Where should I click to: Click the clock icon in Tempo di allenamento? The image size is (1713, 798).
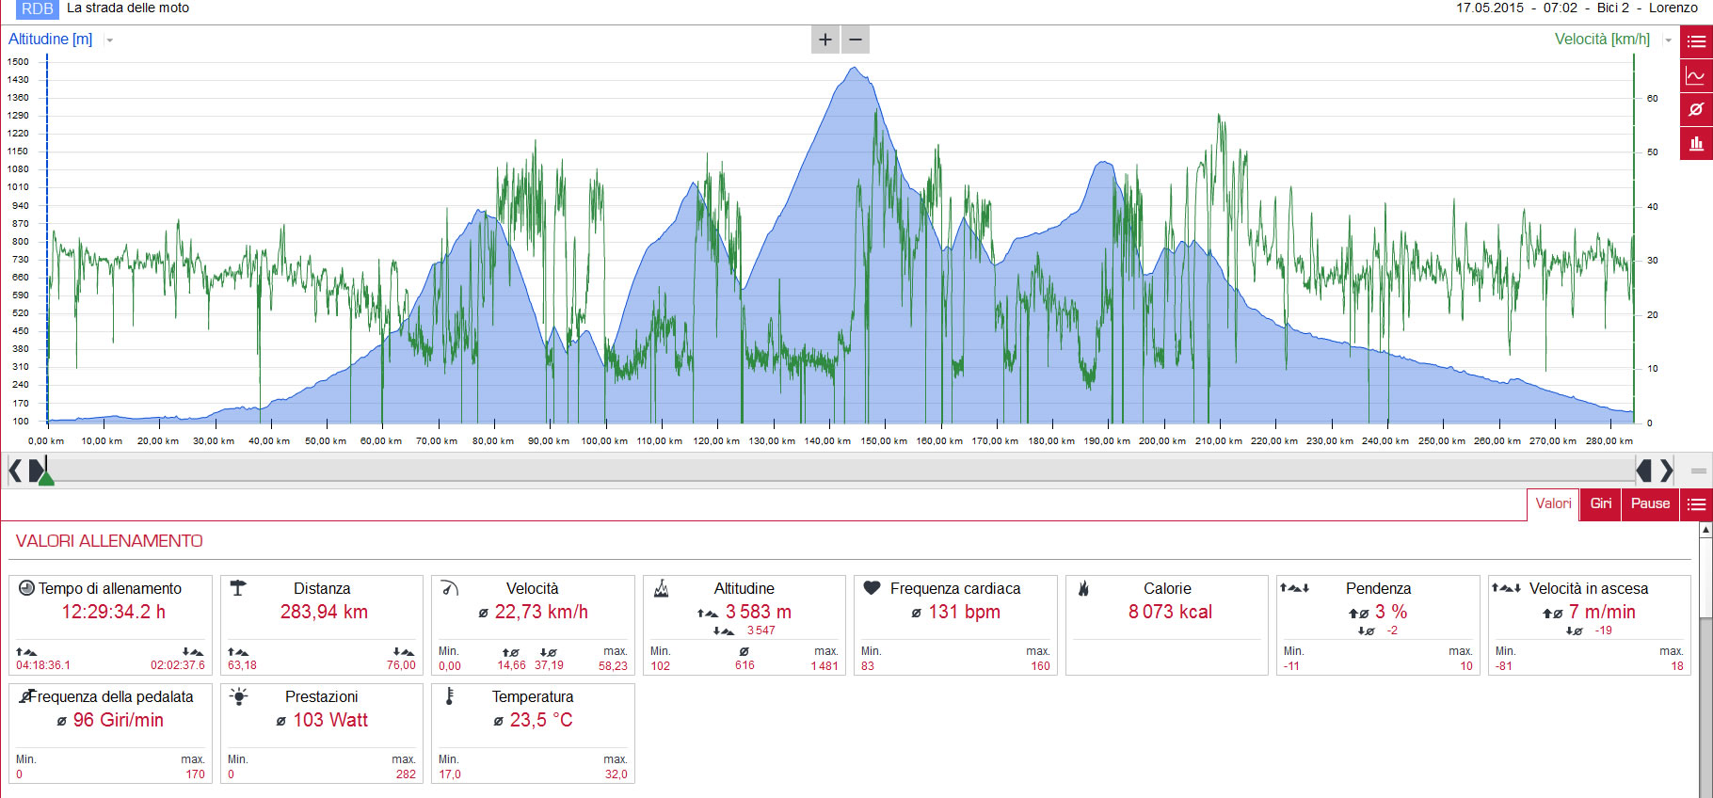(x=26, y=588)
